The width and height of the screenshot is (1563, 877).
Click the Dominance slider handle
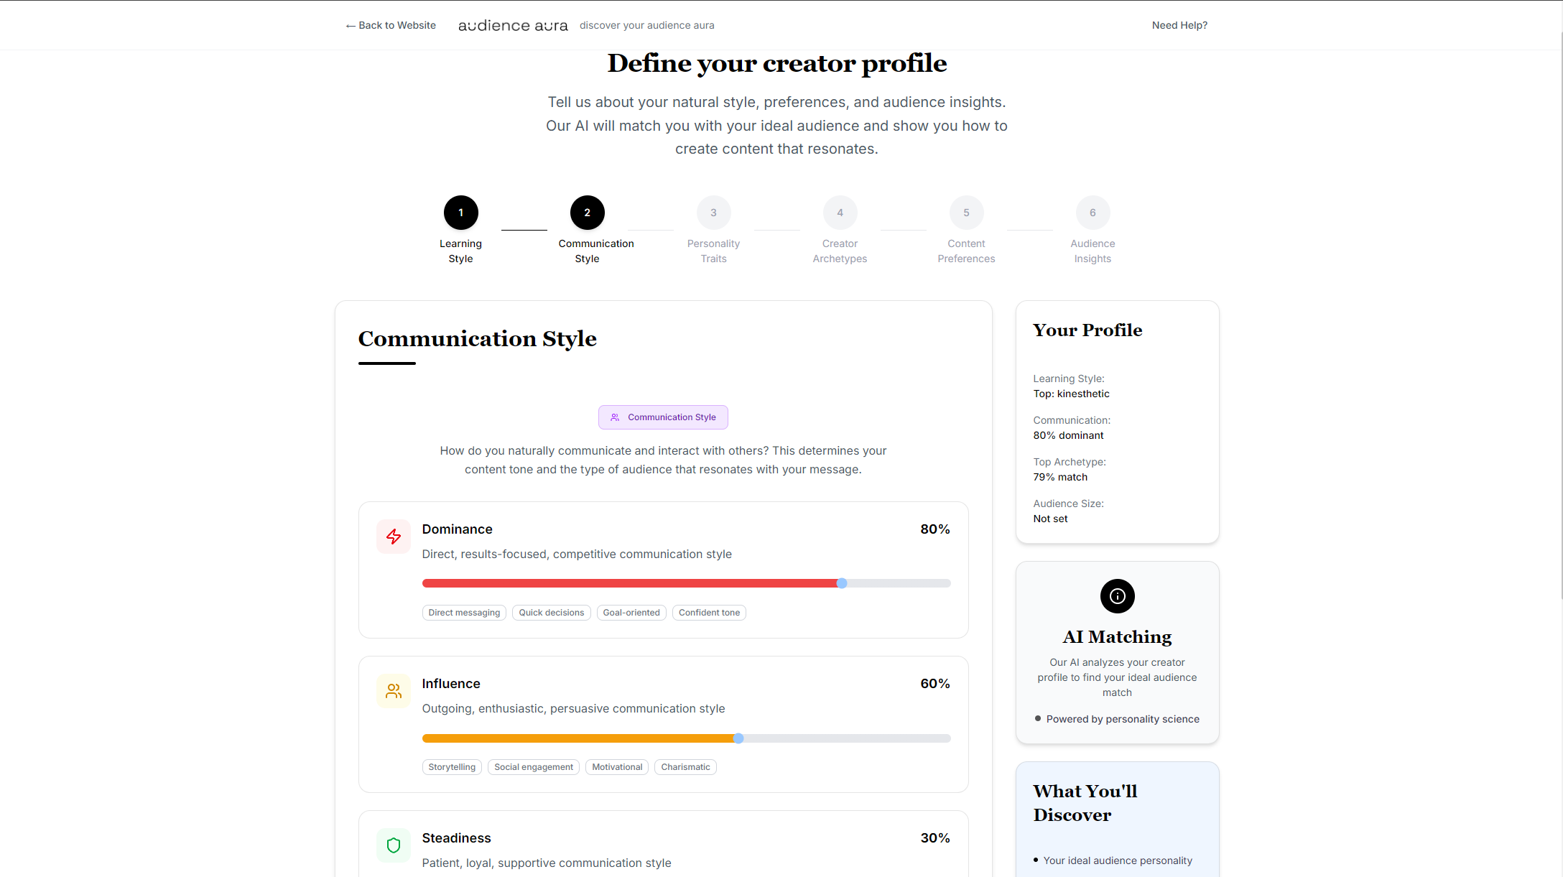[x=842, y=583]
